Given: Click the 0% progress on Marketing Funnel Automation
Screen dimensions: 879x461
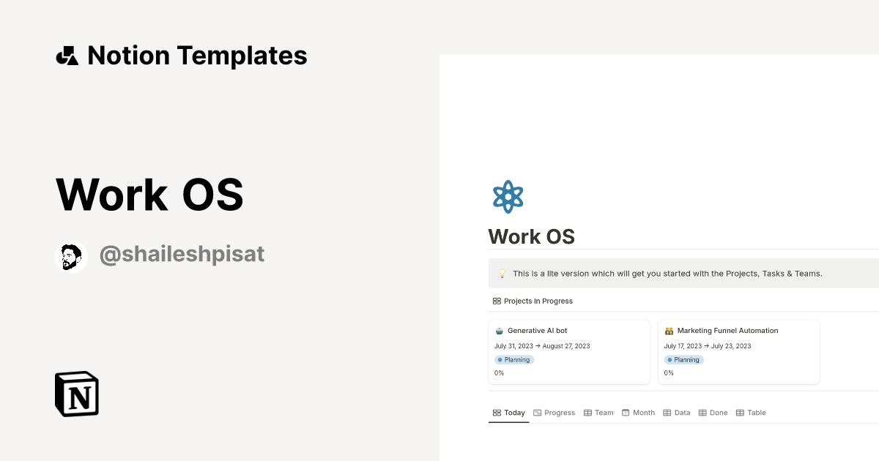Looking at the screenshot, I should tap(668, 372).
